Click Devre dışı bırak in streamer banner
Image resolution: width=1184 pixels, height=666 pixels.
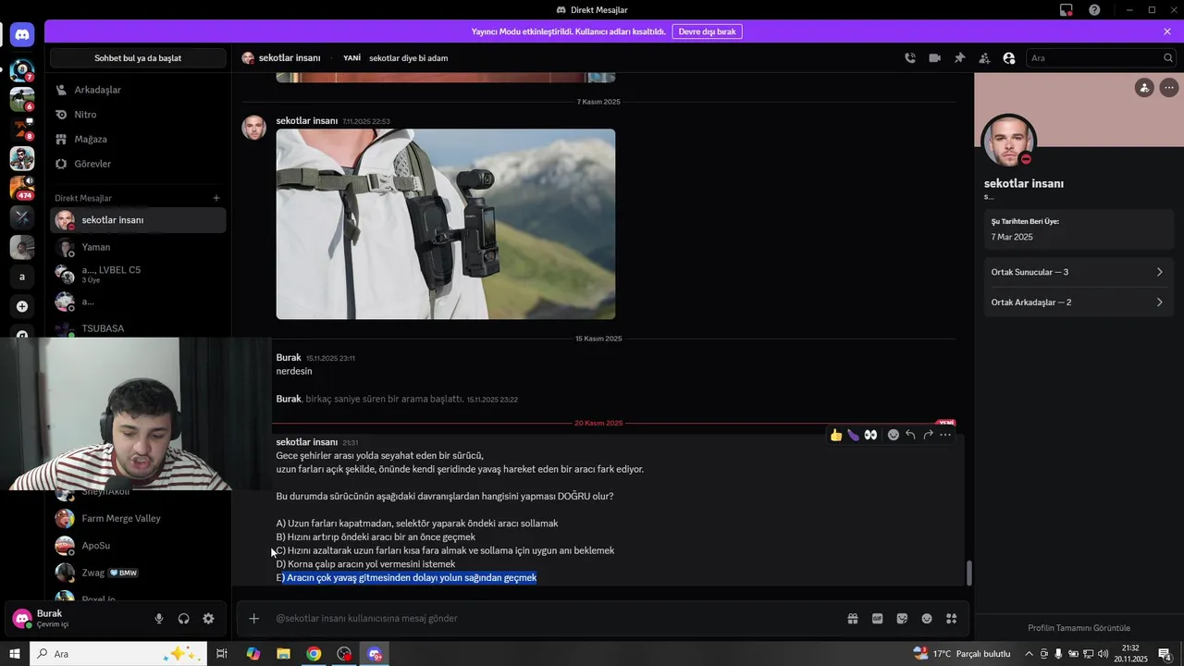click(707, 31)
